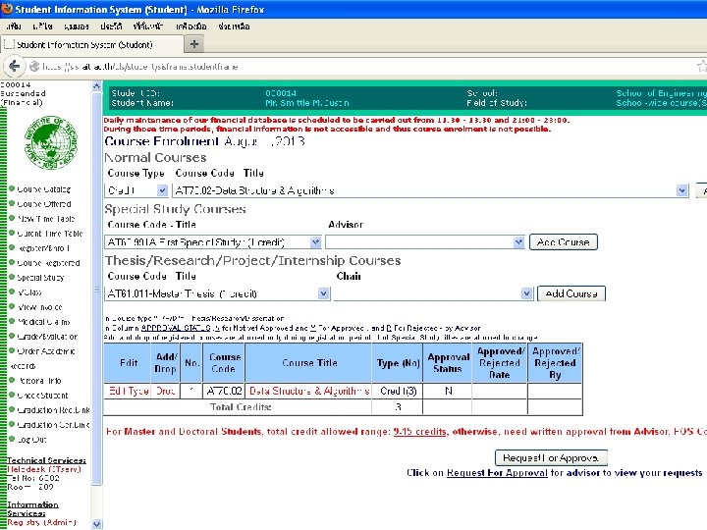Screen dimensions: 707x530
Task: Open New Time Table in sidebar
Action: pyautogui.click(x=46, y=219)
